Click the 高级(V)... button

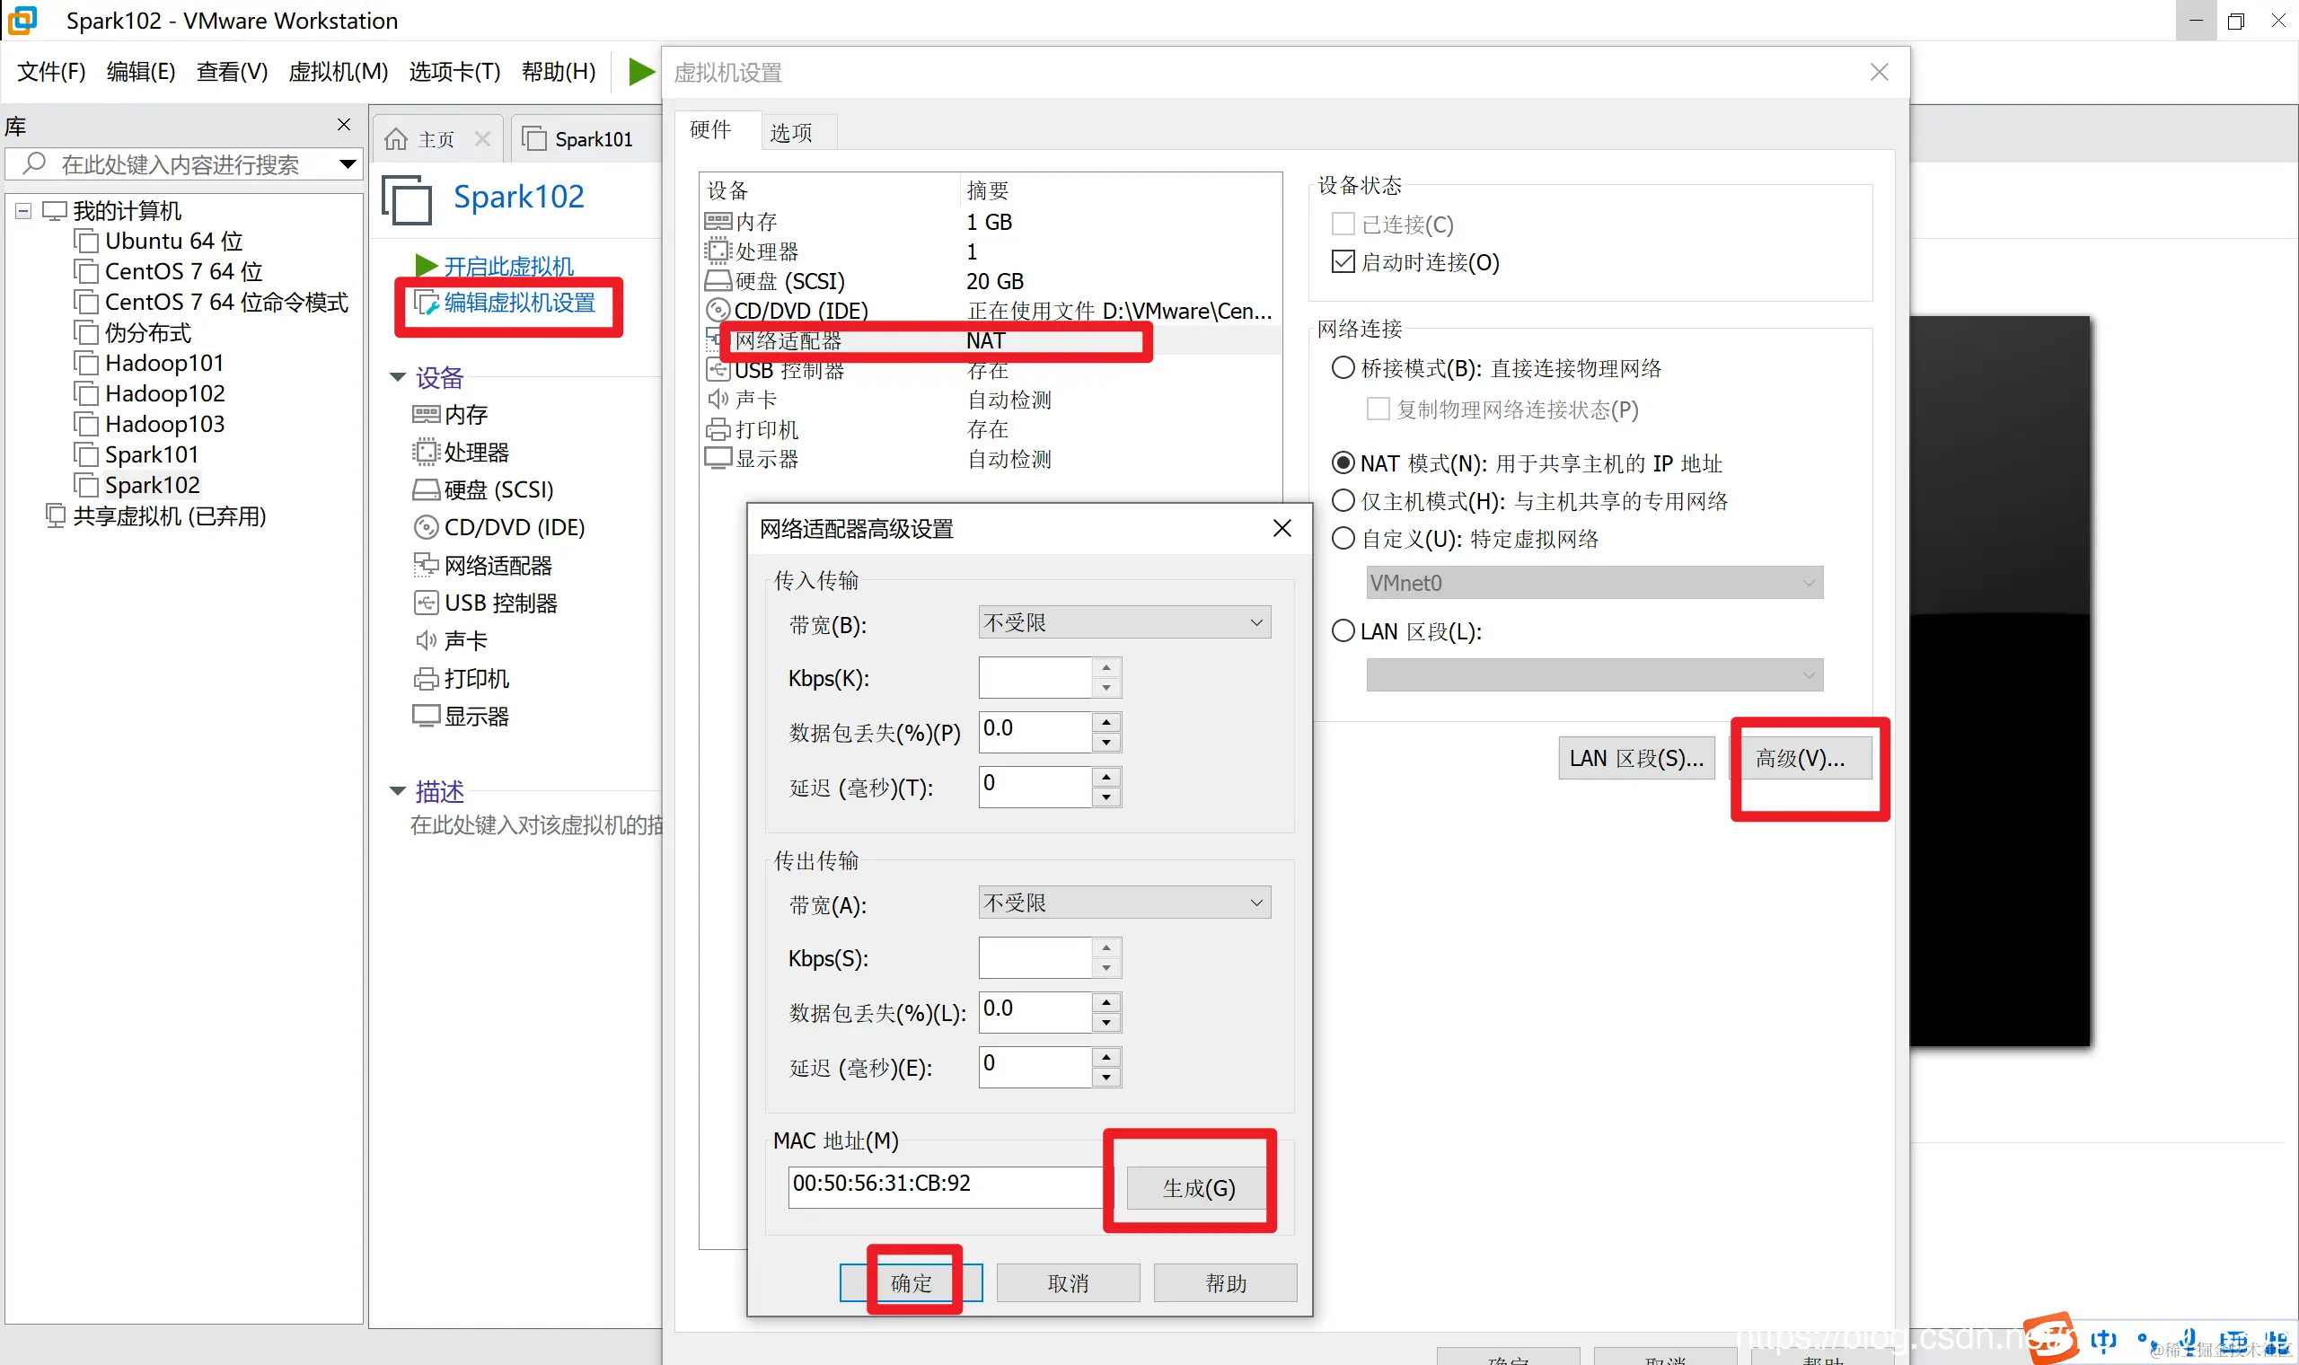pos(1799,758)
